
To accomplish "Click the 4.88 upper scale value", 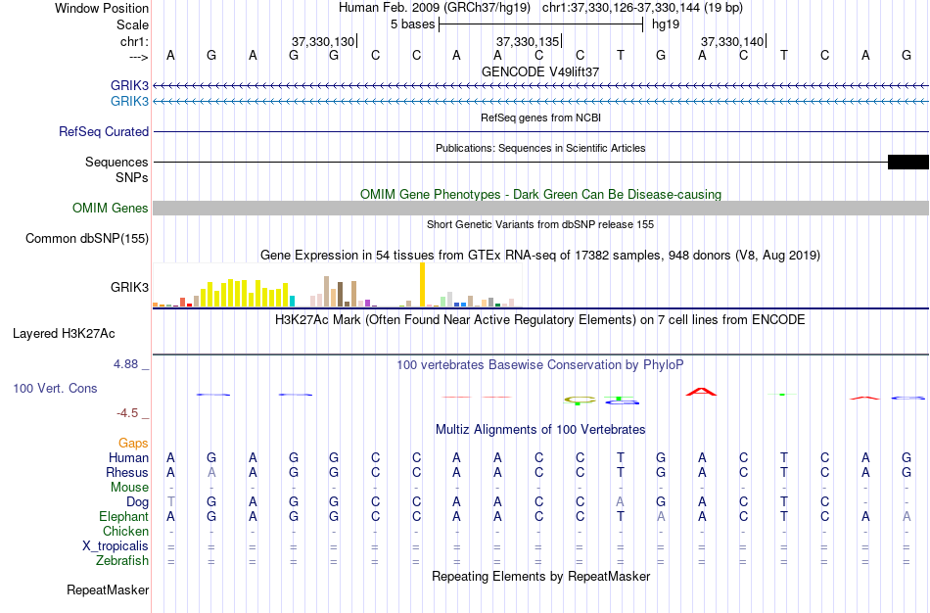I will 125,363.
